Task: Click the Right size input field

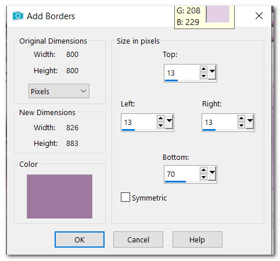Action: point(220,122)
